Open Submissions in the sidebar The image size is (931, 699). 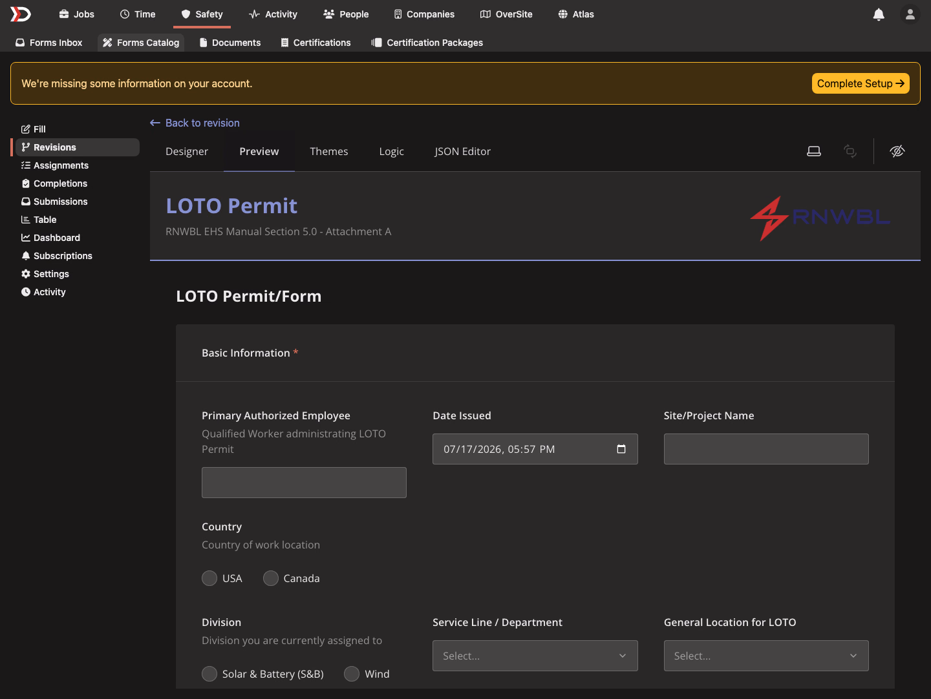point(78,202)
